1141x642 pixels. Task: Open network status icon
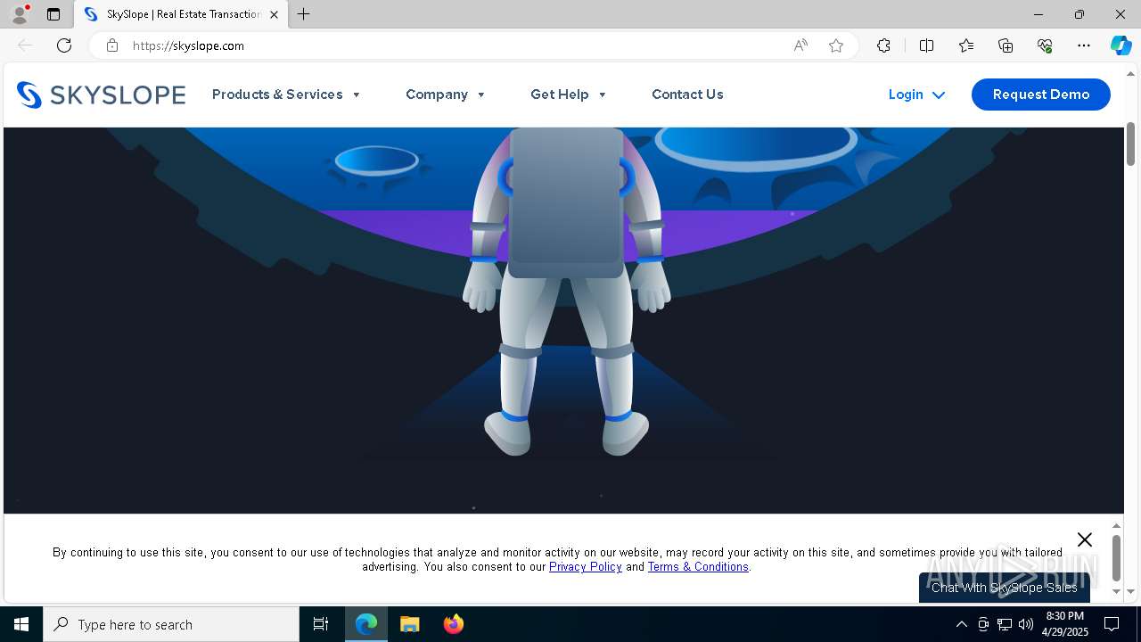[1005, 624]
